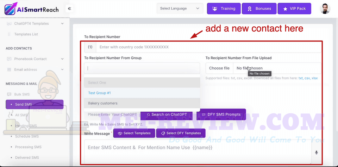Click the ChatGPT prompt input field

tap(112, 115)
